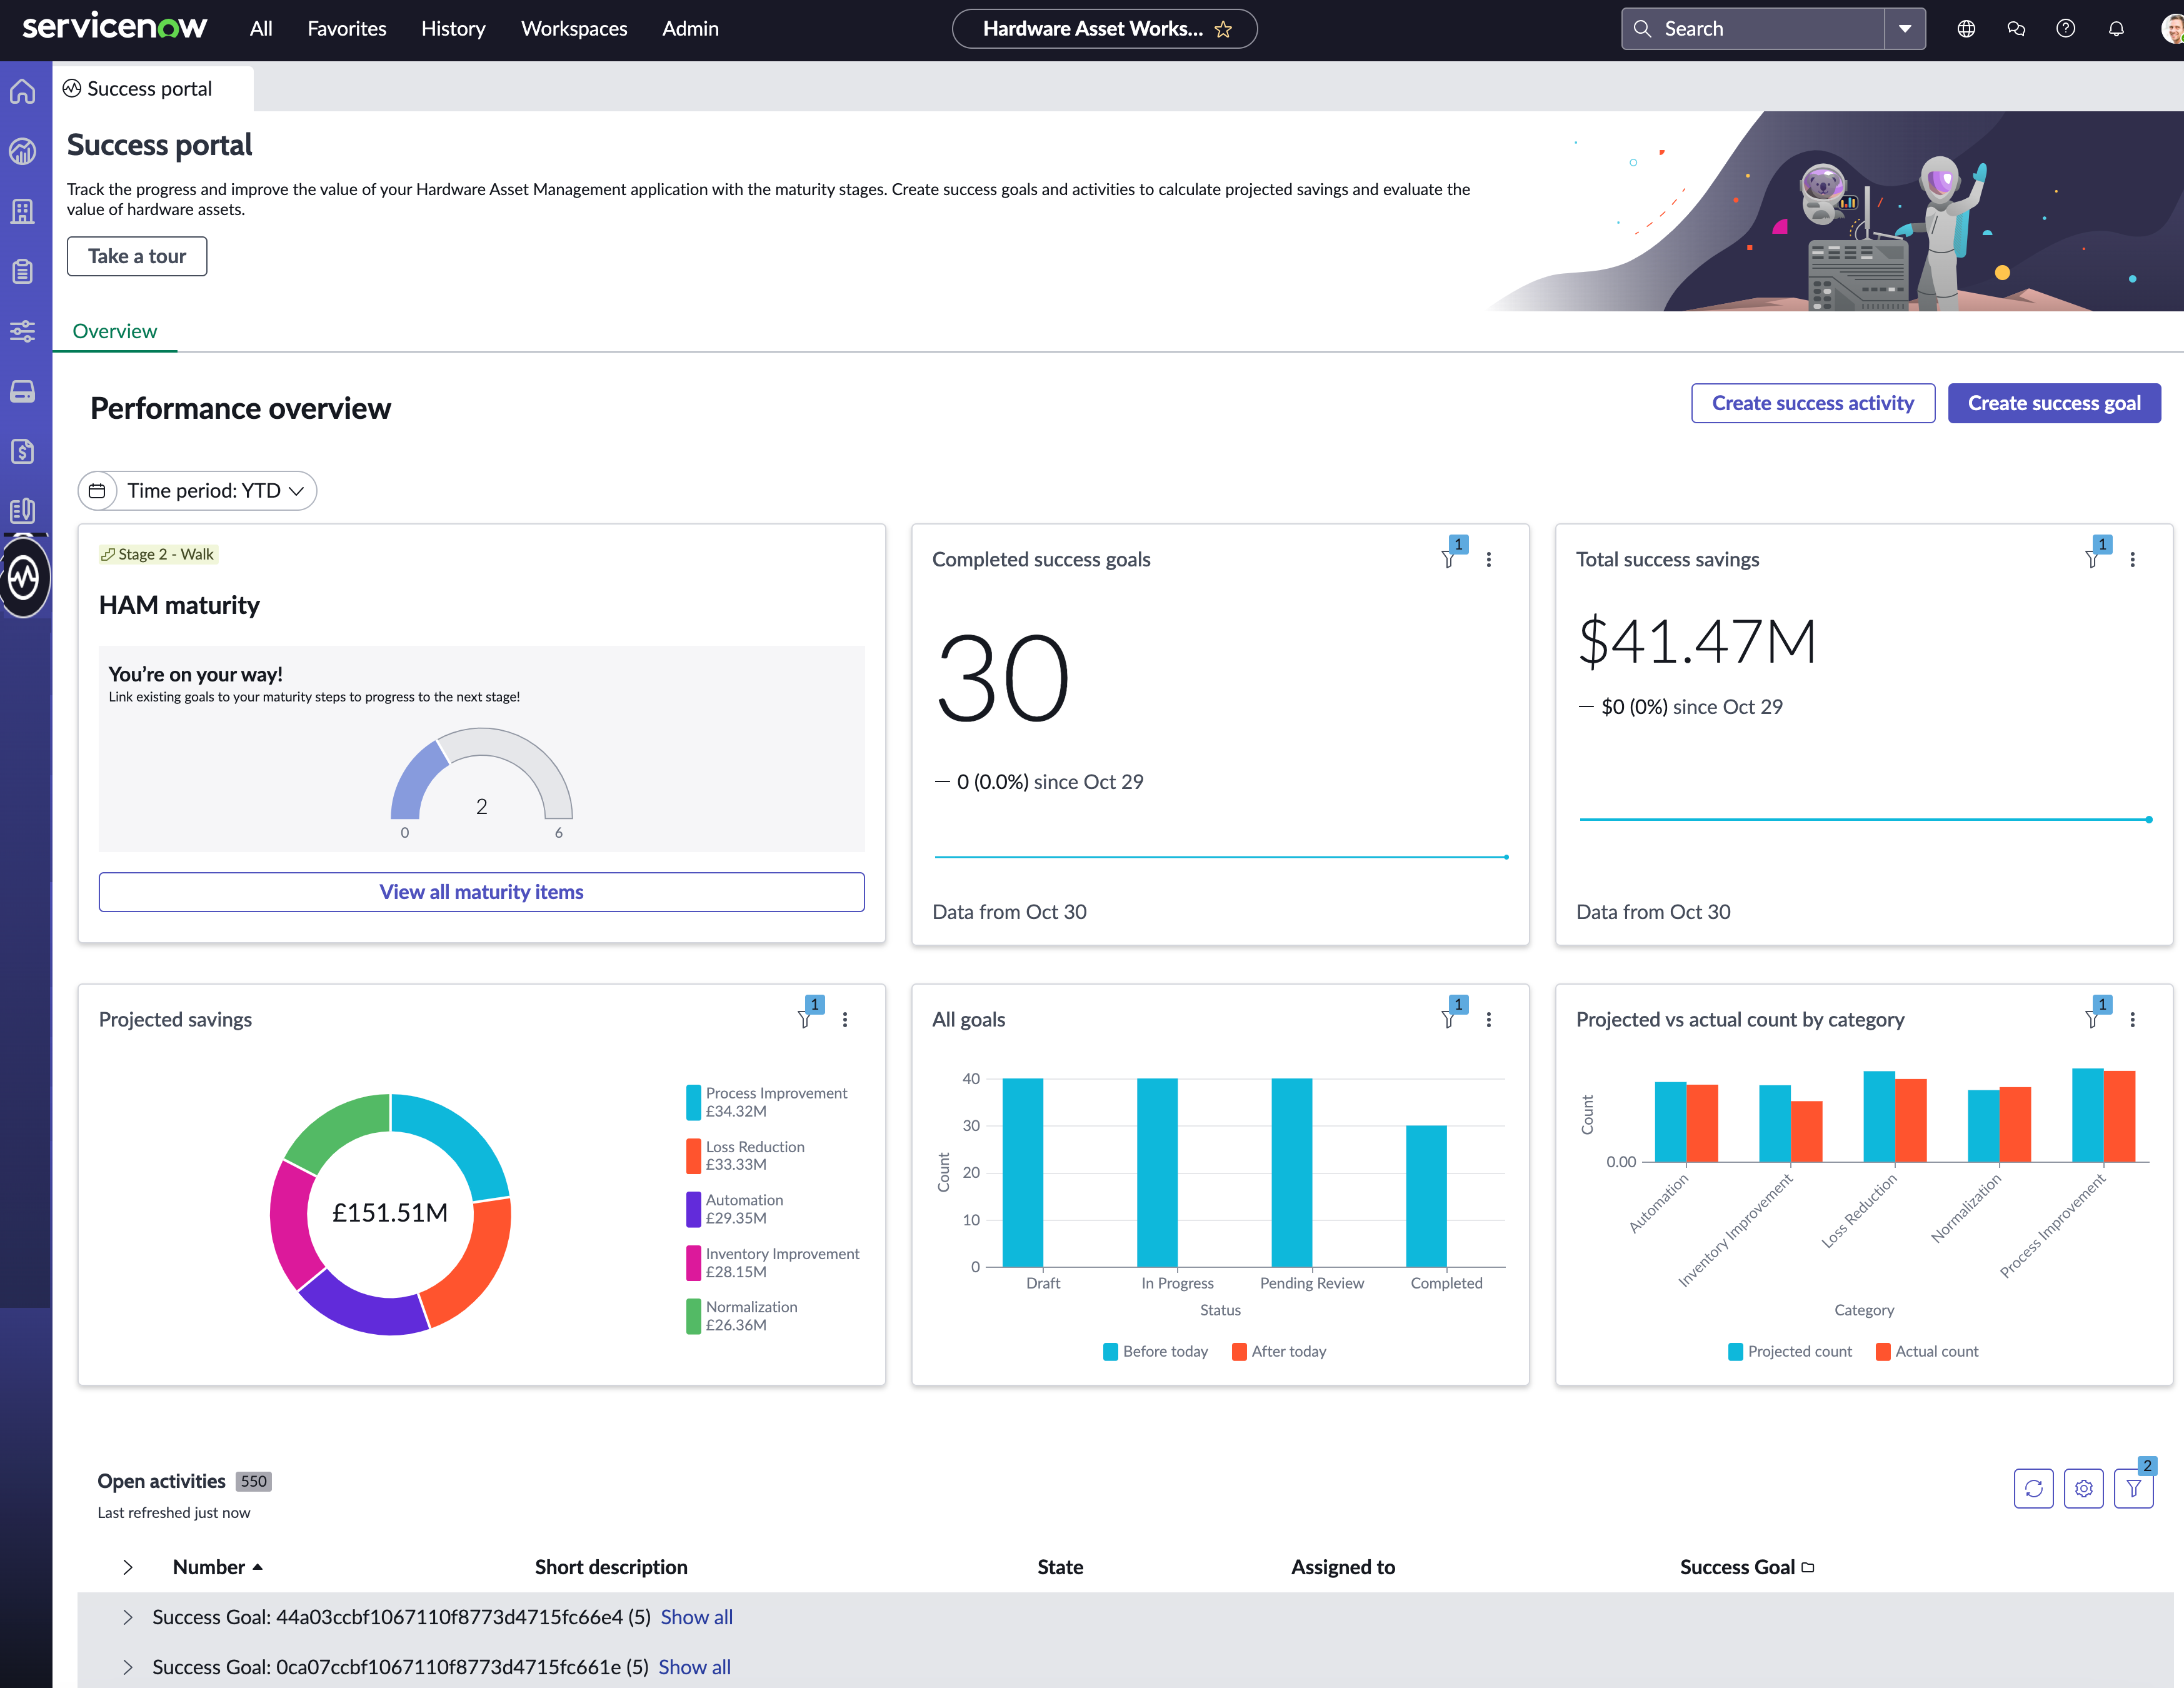Click Create success activity button
The width and height of the screenshot is (2184, 1688).
pos(1813,403)
